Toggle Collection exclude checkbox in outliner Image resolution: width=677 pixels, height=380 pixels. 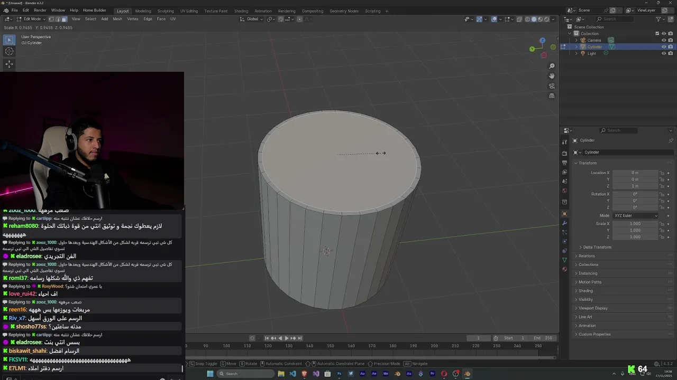[x=657, y=33]
